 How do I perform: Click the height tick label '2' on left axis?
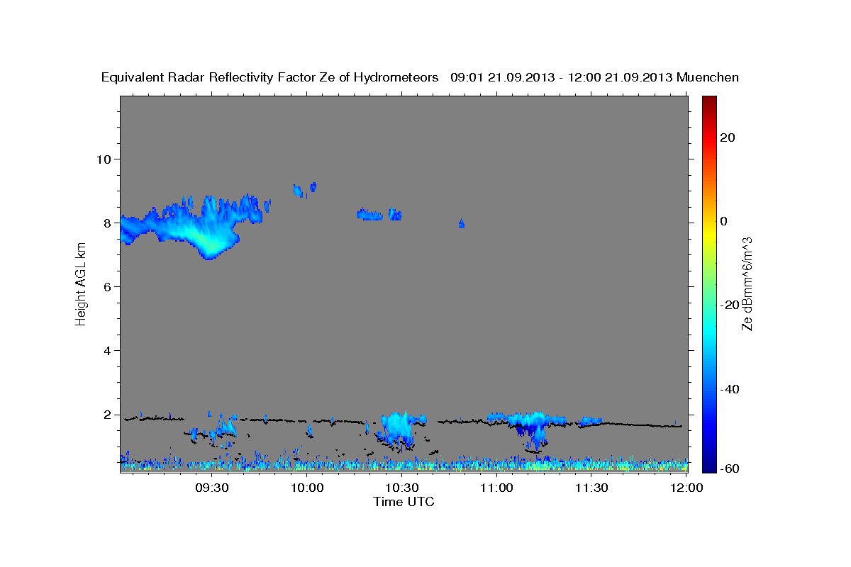coord(107,414)
